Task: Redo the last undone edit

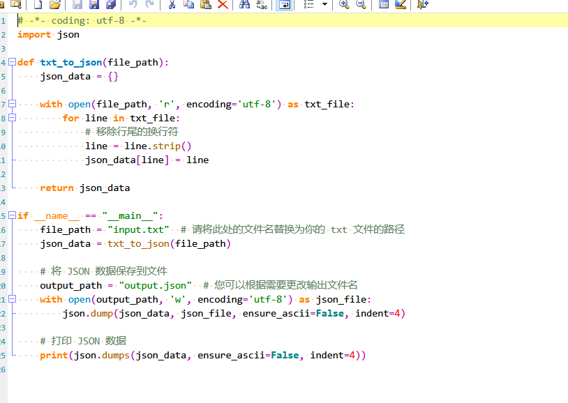Action: [x=149, y=5]
